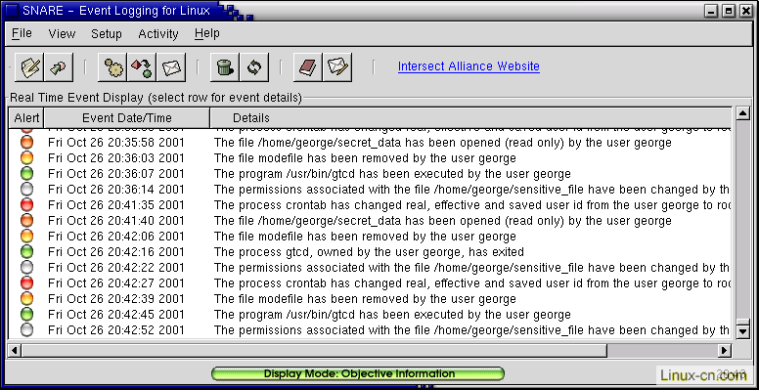Click the alert dot for the 20:42:39 event
This screenshot has height=390, width=759.
tap(27, 298)
